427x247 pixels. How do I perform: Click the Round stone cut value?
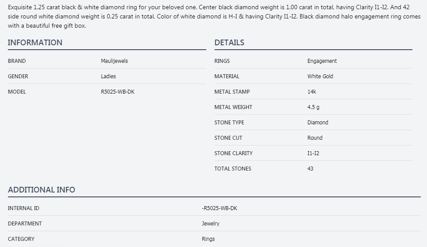315,138
